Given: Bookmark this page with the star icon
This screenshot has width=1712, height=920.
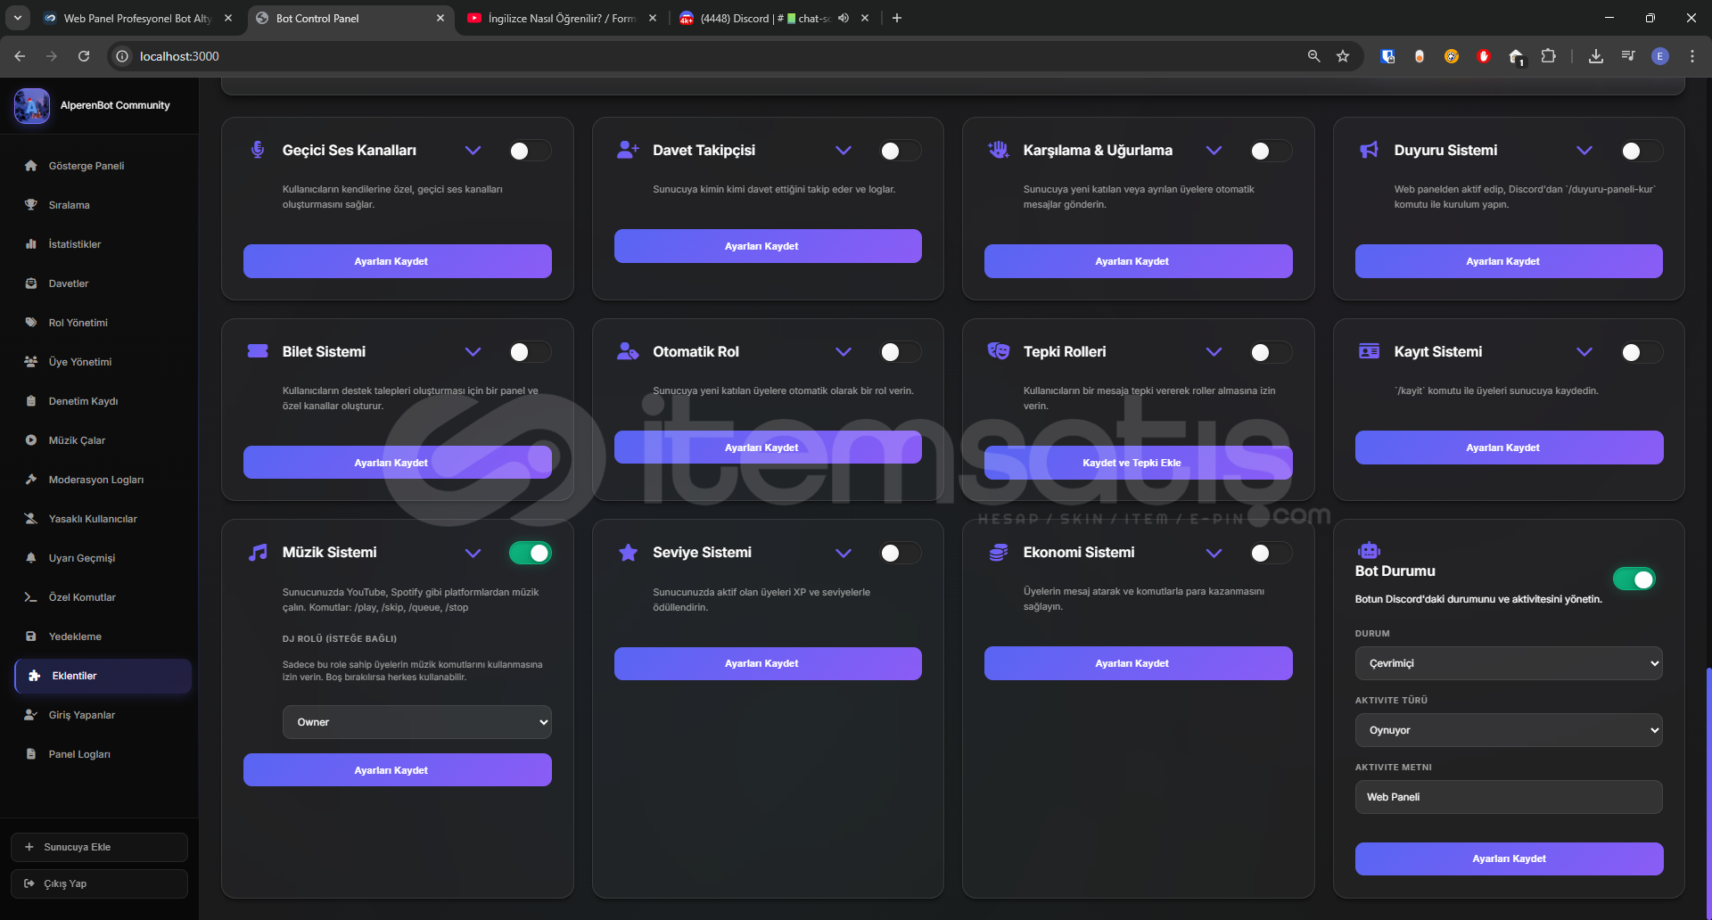Looking at the screenshot, I should pyautogui.click(x=1343, y=56).
